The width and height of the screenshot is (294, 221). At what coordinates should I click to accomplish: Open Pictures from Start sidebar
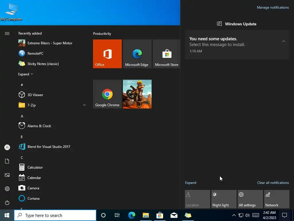pyautogui.click(x=7, y=175)
